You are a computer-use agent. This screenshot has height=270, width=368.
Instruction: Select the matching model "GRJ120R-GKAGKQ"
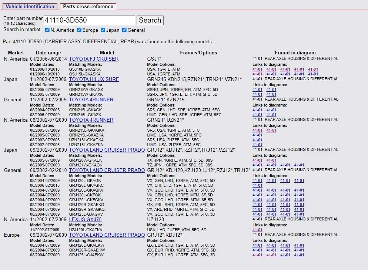coord(87,210)
